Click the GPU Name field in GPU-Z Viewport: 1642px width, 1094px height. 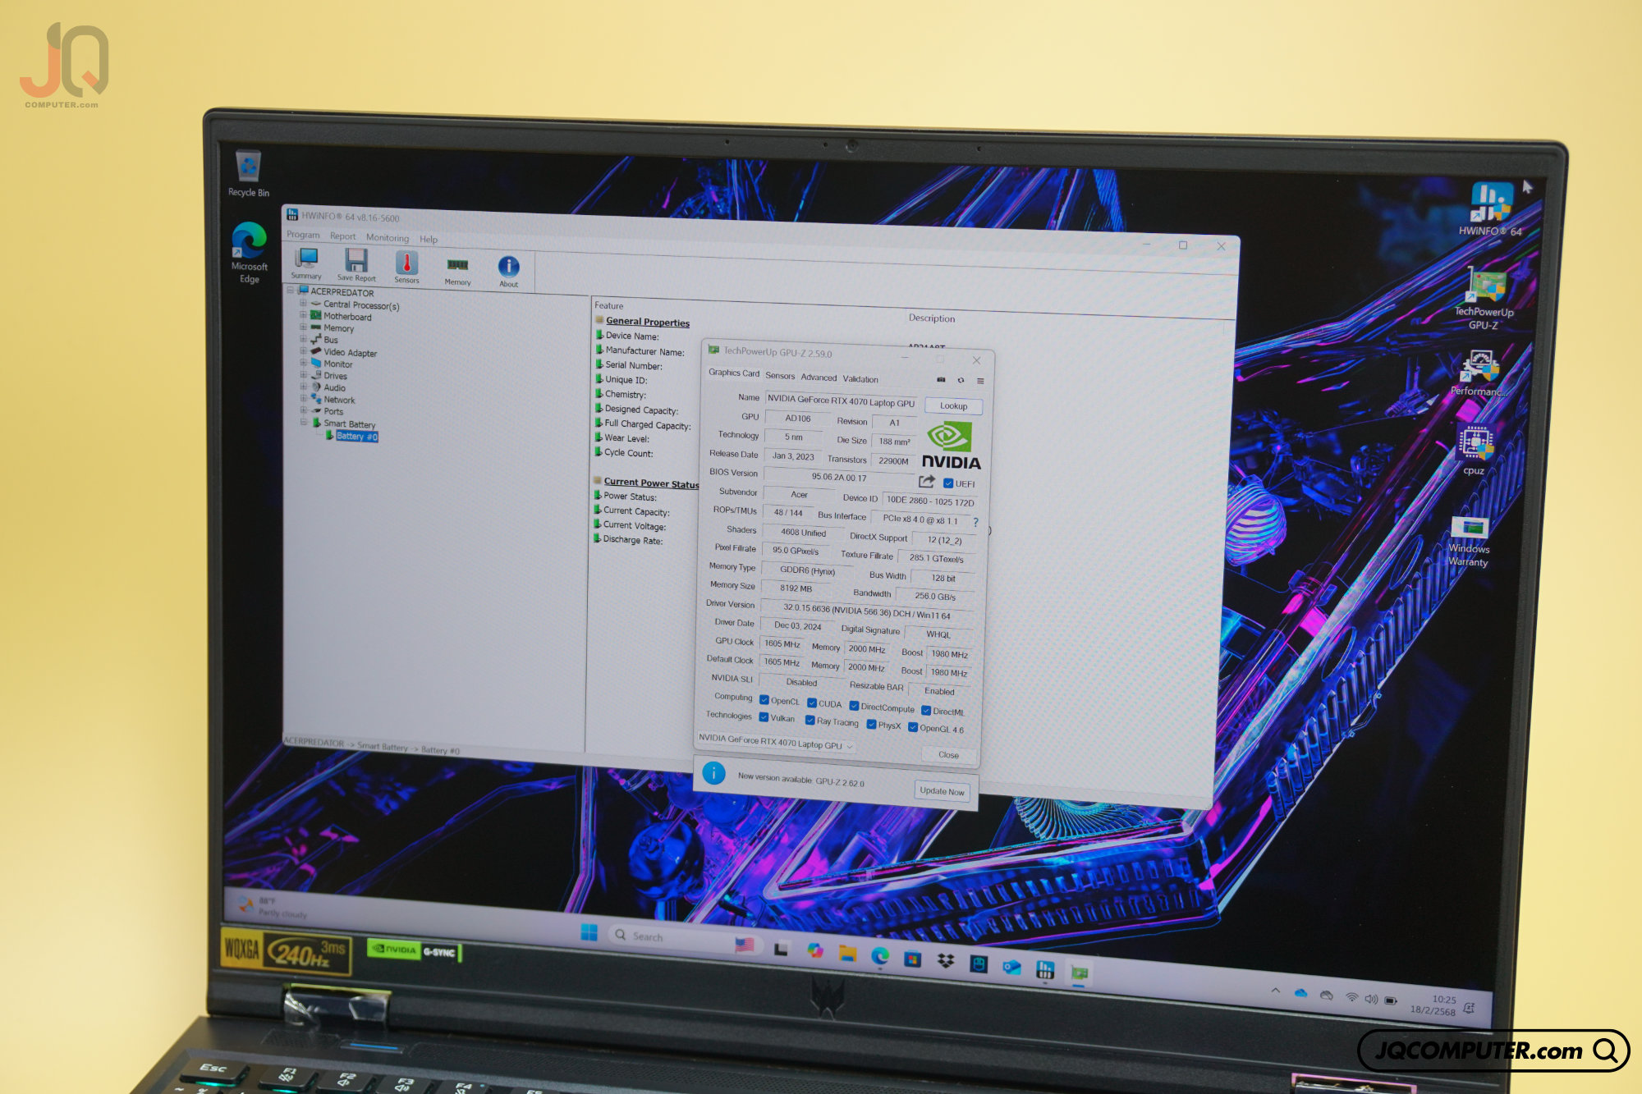pos(841,401)
